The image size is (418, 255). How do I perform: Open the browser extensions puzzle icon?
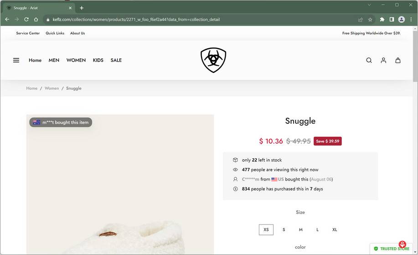coord(382,20)
